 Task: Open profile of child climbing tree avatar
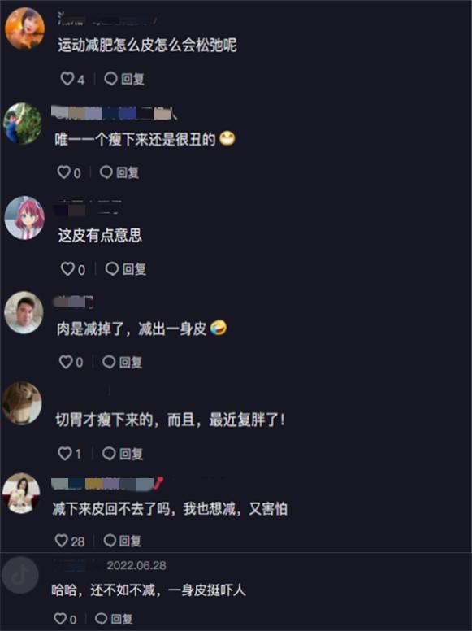(x=23, y=123)
